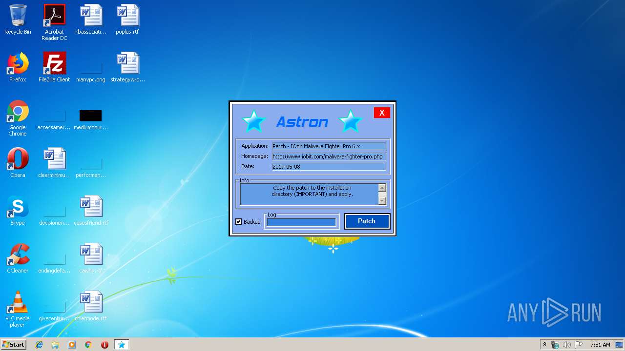The width and height of the screenshot is (625, 351).
Task: Open the clearminimu document icon
Action: (54, 163)
